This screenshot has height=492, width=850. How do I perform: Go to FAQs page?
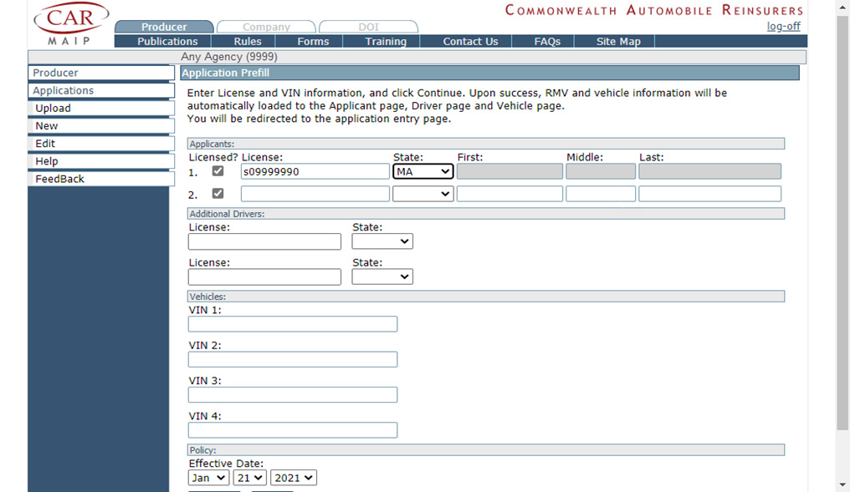click(547, 41)
